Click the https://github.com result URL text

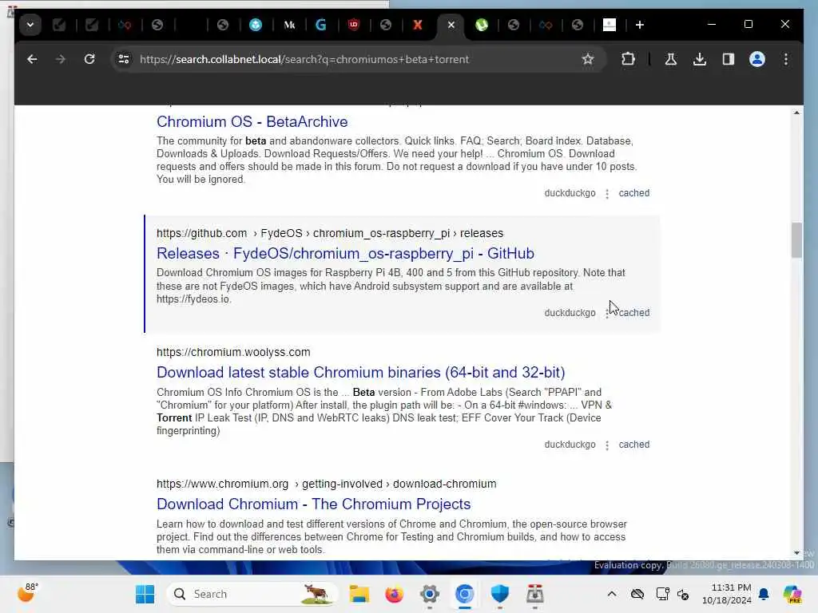pyautogui.click(x=201, y=233)
